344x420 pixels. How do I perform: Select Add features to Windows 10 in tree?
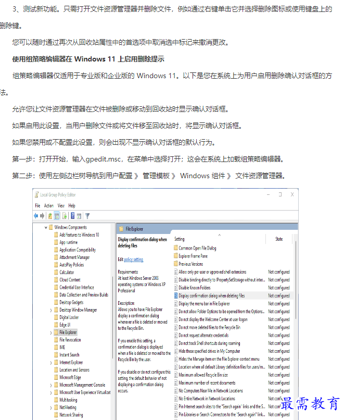79,234
